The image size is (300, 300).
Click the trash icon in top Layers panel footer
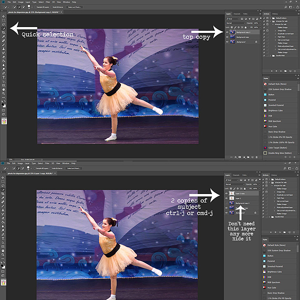click(256, 157)
